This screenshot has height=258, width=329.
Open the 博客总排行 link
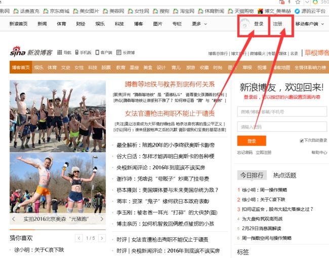[218, 54]
